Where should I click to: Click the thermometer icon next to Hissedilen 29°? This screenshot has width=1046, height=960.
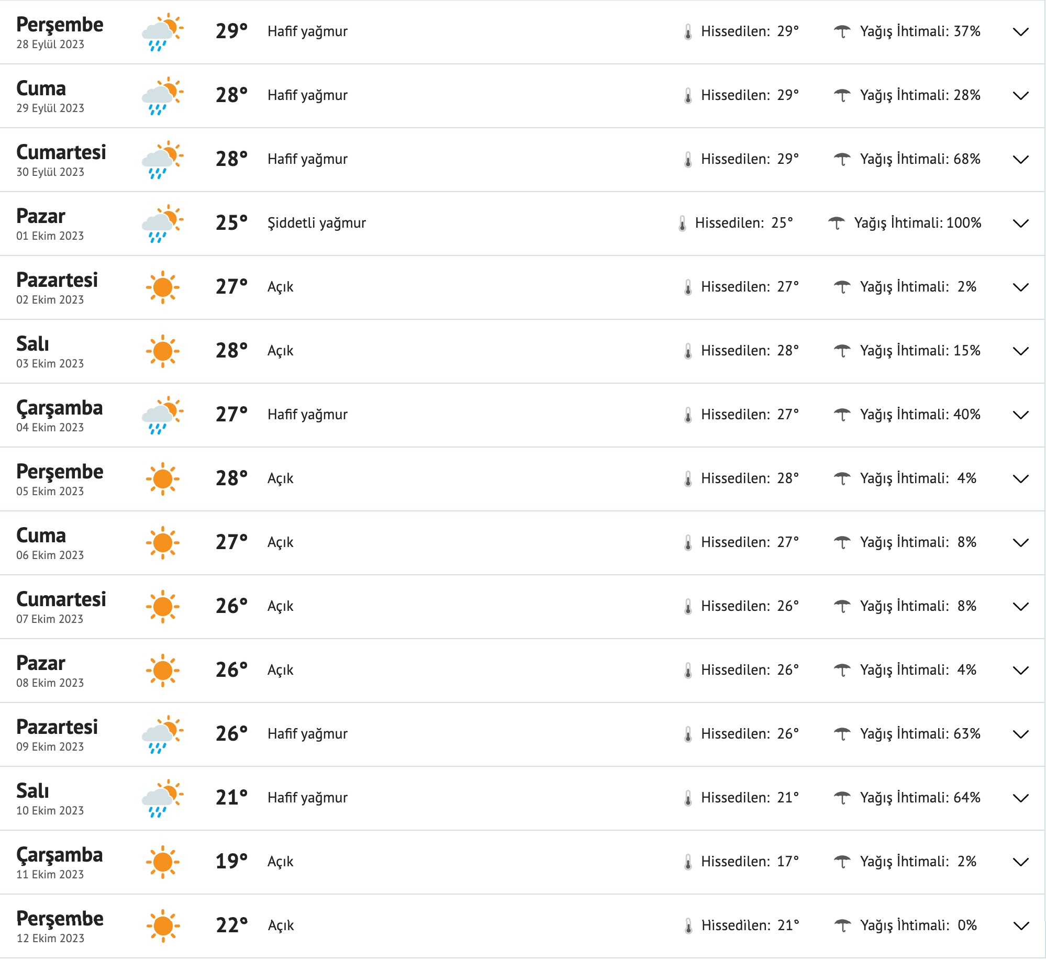[689, 31]
